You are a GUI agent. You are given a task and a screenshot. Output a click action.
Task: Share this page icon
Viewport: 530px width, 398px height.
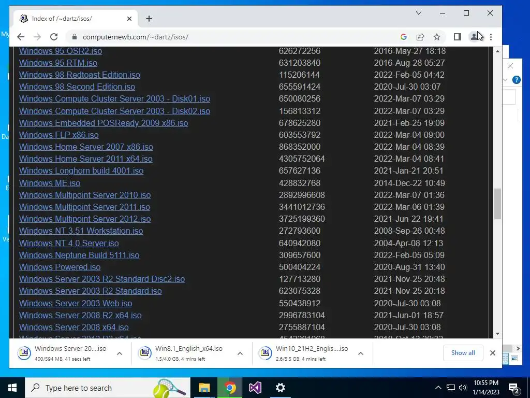pos(420,37)
